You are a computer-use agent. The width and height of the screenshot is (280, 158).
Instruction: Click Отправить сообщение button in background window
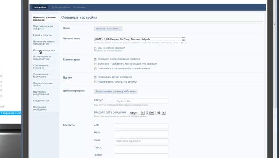[10, 113]
